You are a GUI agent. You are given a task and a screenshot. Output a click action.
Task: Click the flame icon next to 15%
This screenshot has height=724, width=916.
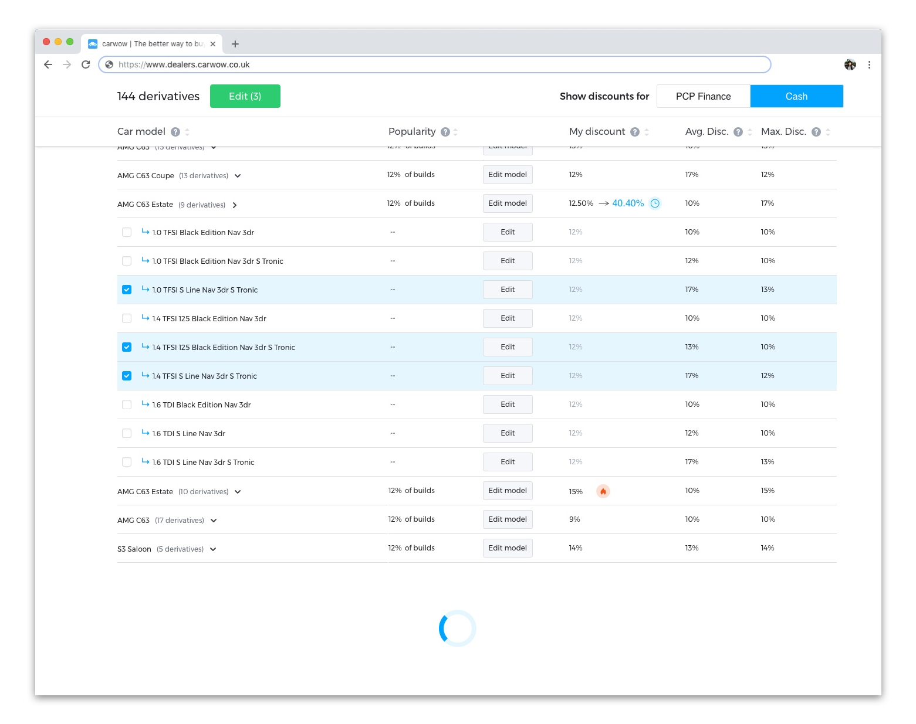point(603,491)
